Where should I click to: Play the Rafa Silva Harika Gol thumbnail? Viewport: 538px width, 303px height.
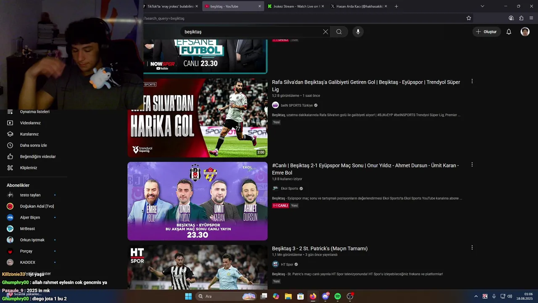(x=198, y=118)
